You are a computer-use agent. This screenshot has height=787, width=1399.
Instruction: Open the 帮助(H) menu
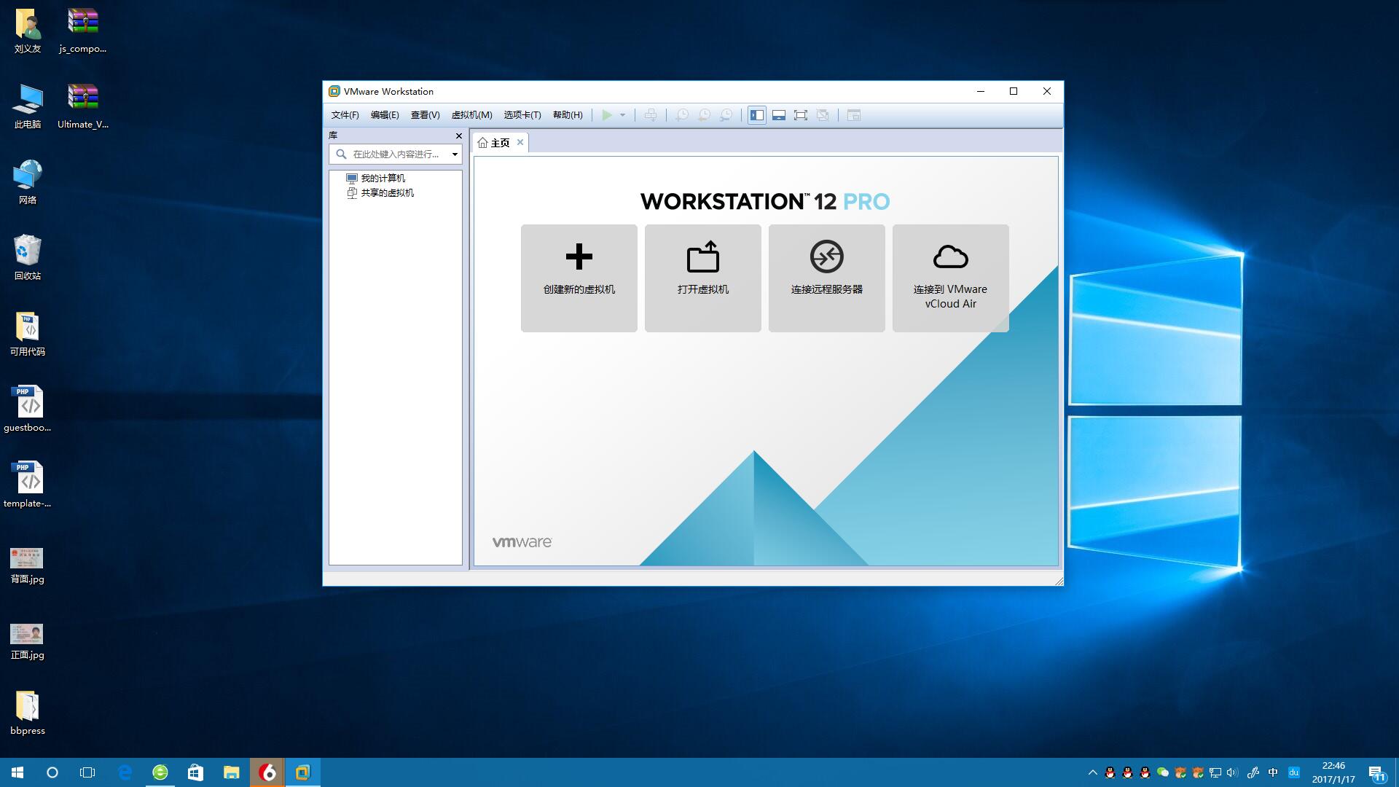click(x=567, y=115)
